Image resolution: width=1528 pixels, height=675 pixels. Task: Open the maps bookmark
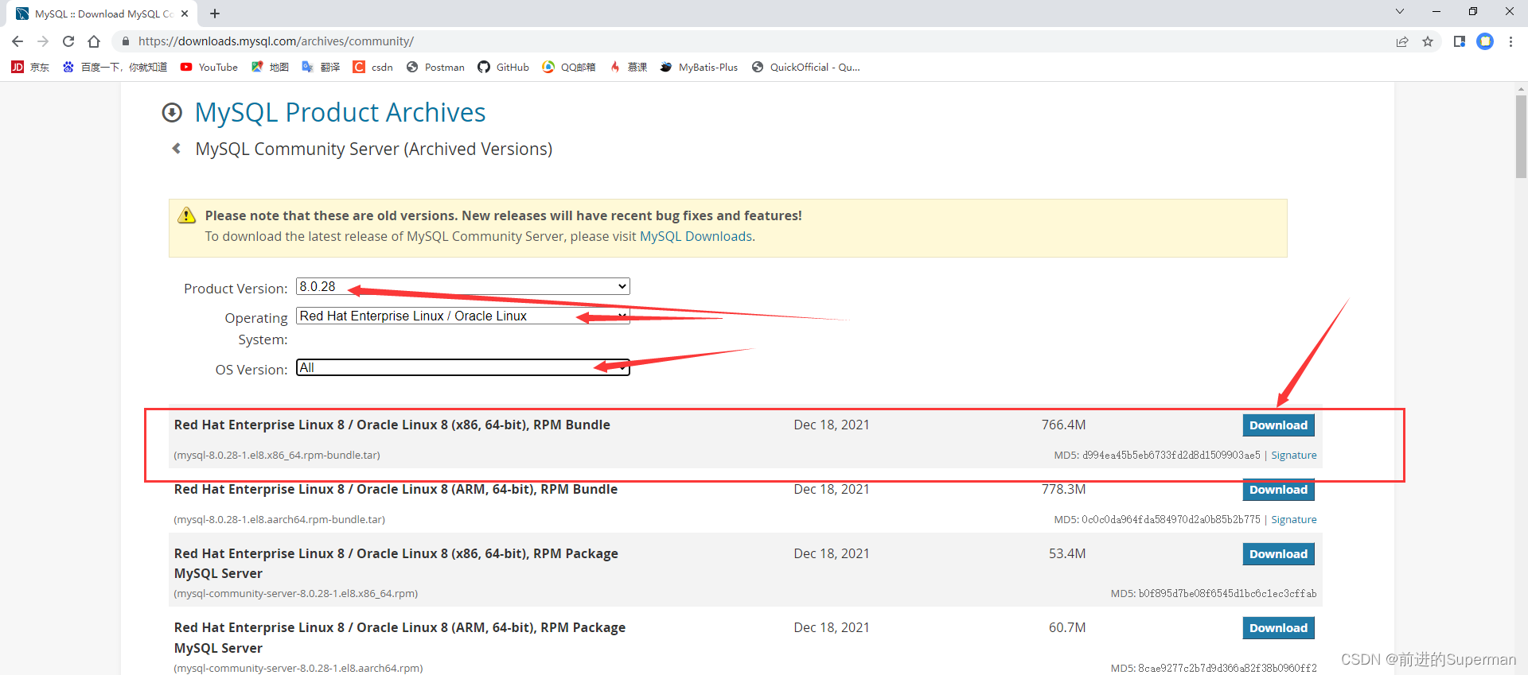270,67
